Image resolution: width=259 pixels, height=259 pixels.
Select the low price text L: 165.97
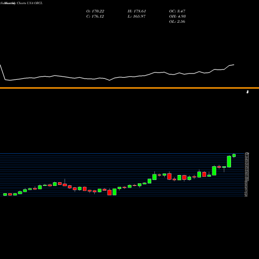137,17
